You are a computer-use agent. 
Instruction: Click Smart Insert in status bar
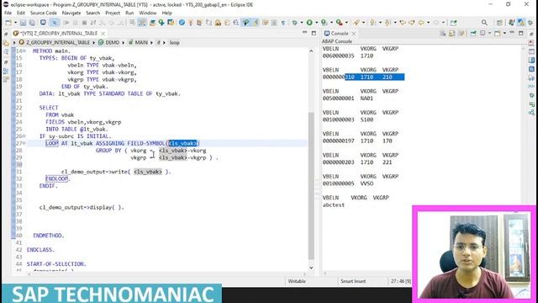coord(353,281)
